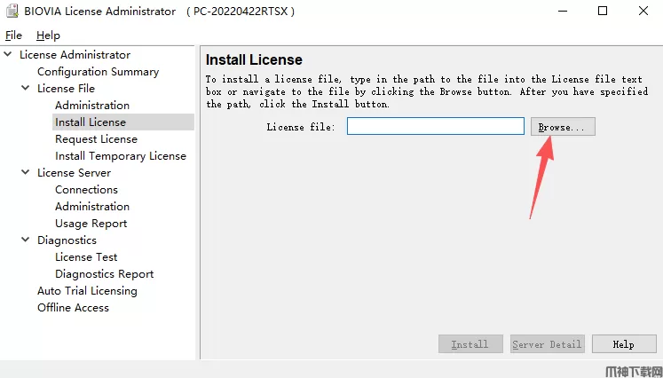Go to Install Temporary License
The height and width of the screenshot is (378, 663).
tap(121, 156)
